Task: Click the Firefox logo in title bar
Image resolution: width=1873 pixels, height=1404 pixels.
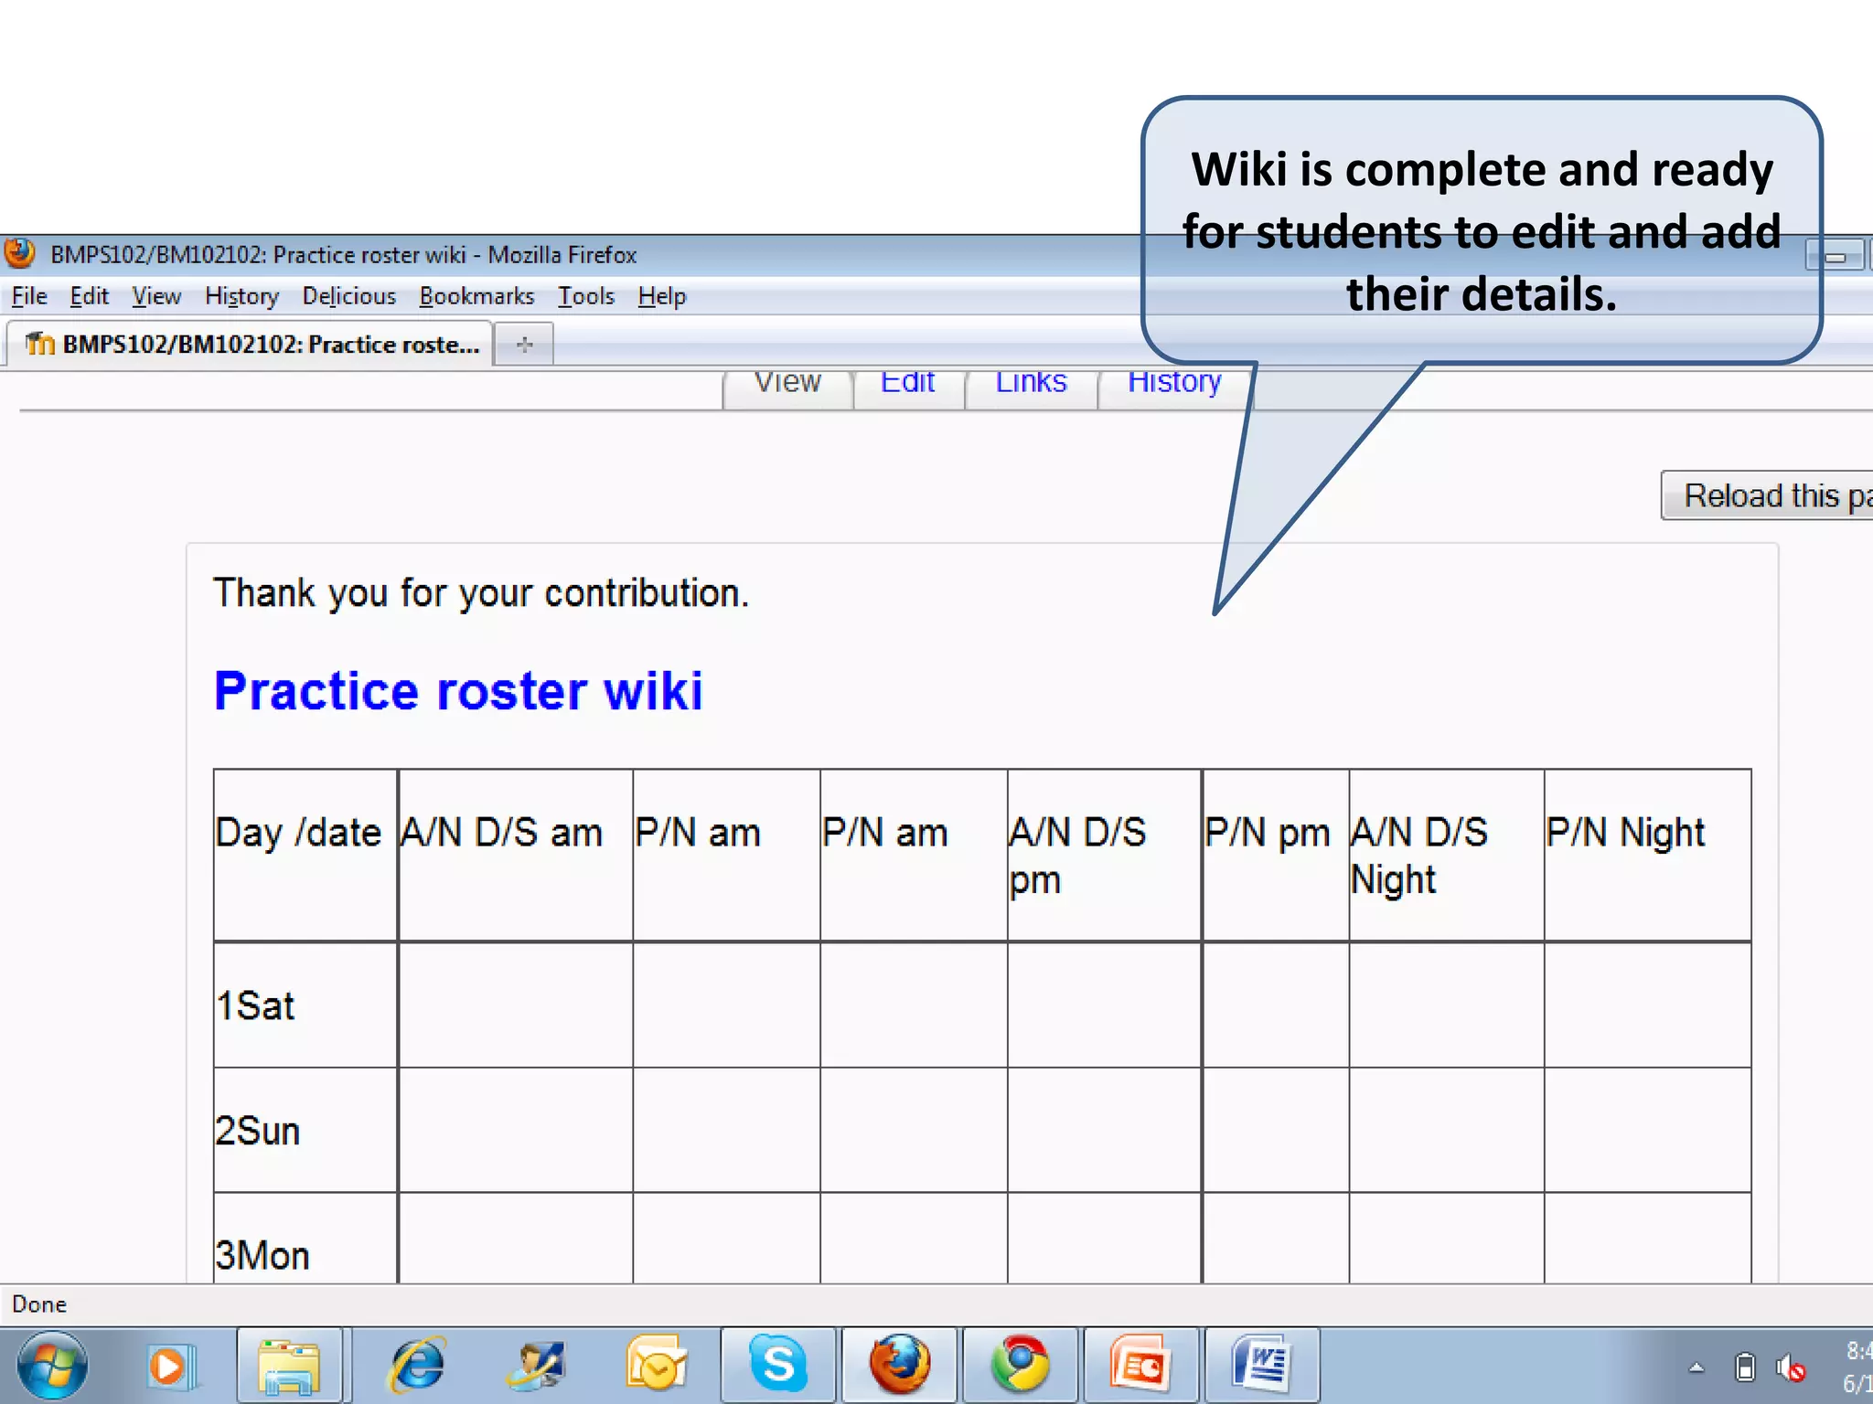Action: click(x=20, y=253)
